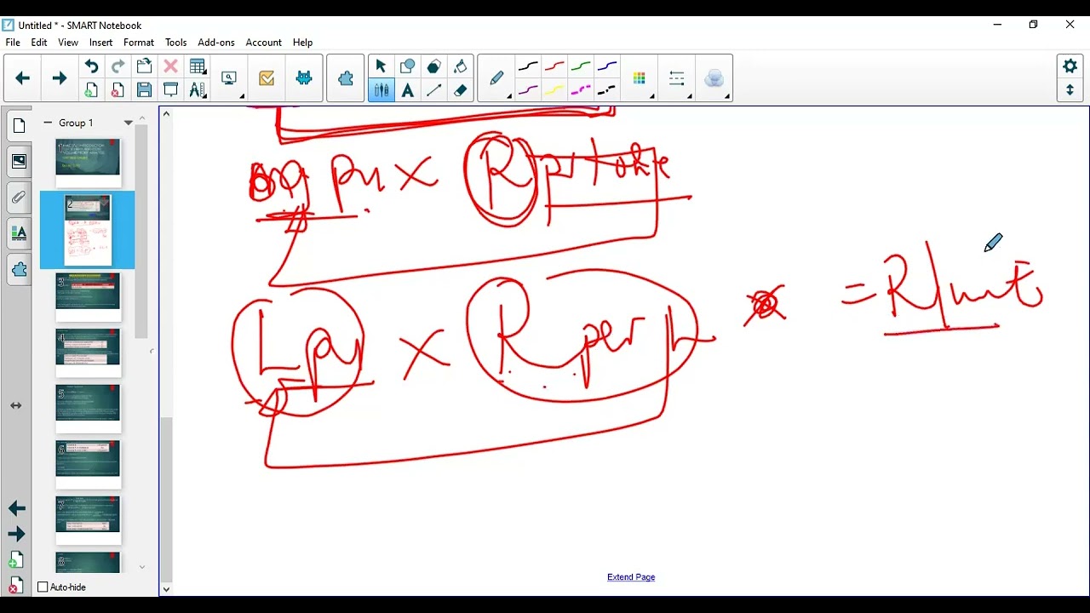Choose the Text tool
The width and height of the screenshot is (1090, 613).
coord(407,90)
